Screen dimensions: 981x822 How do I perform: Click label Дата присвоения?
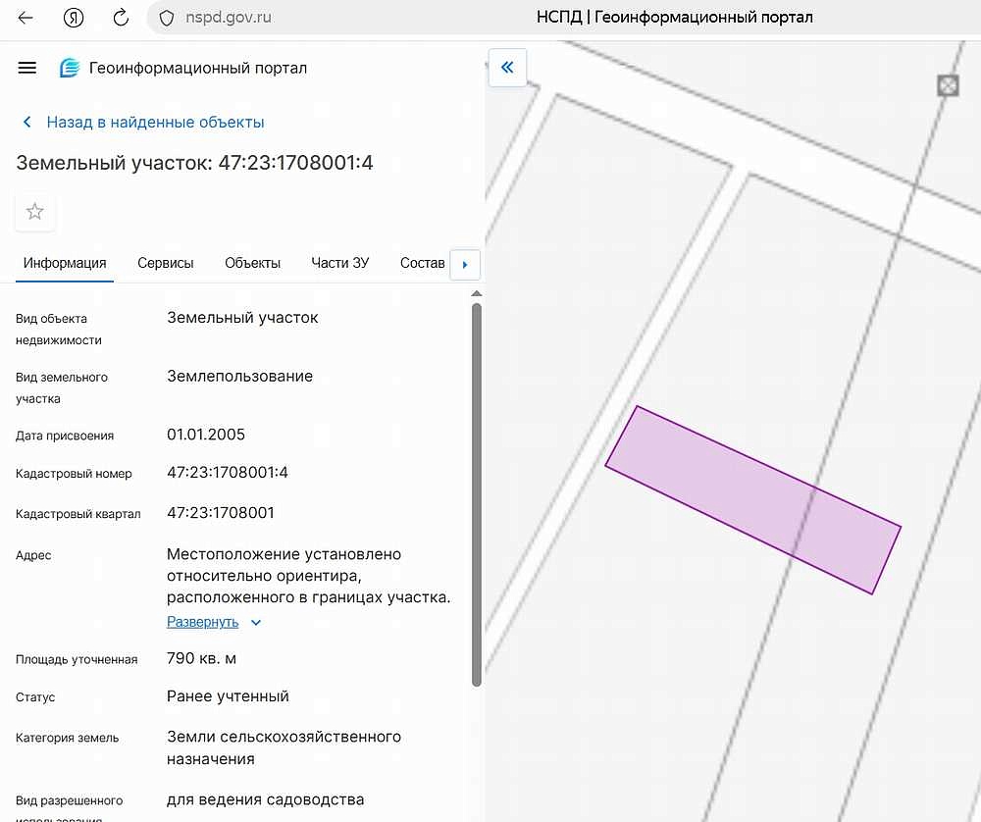pos(65,437)
